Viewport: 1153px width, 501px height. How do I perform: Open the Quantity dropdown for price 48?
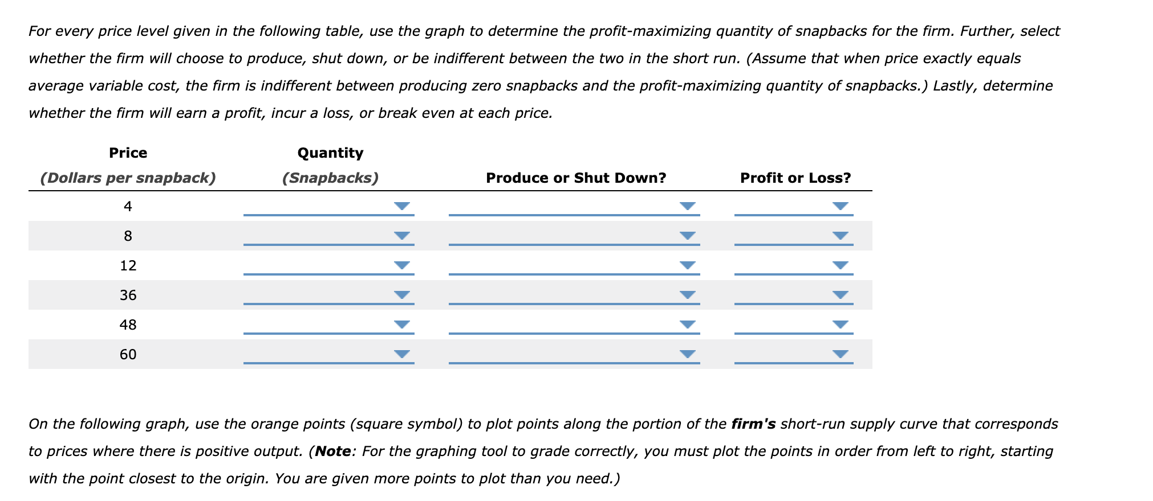coord(401,325)
